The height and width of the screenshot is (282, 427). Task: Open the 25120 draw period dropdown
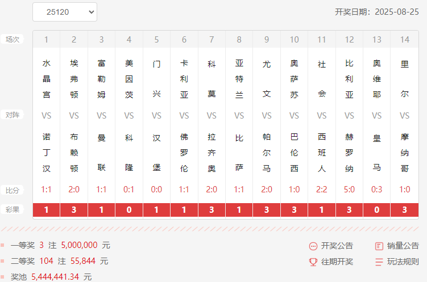click(65, 12)
